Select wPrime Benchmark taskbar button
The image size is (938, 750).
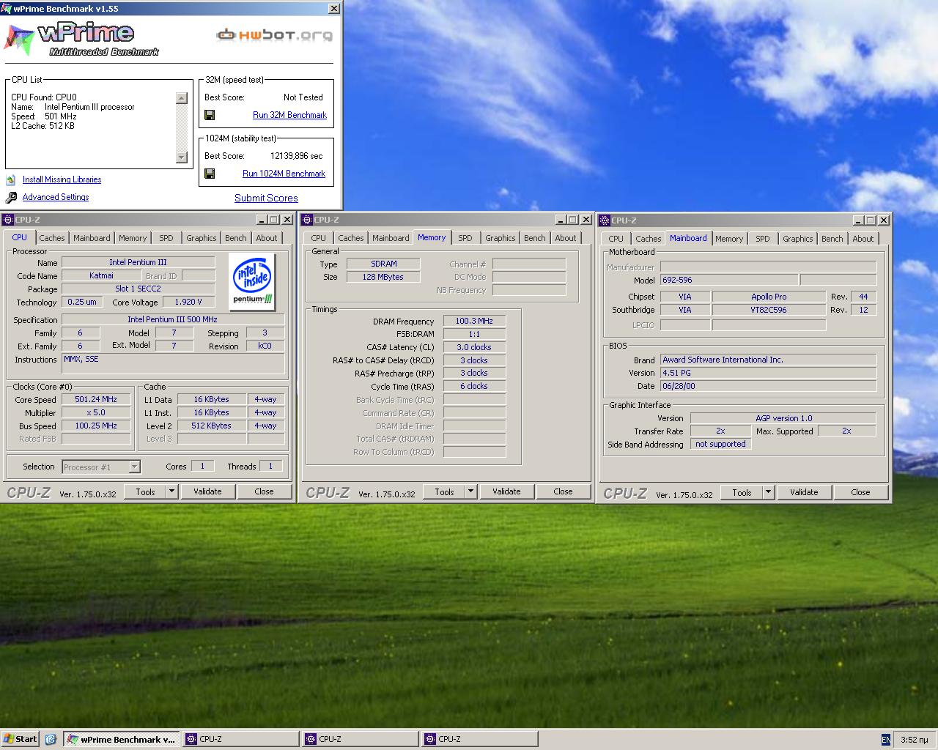point(121,739)
